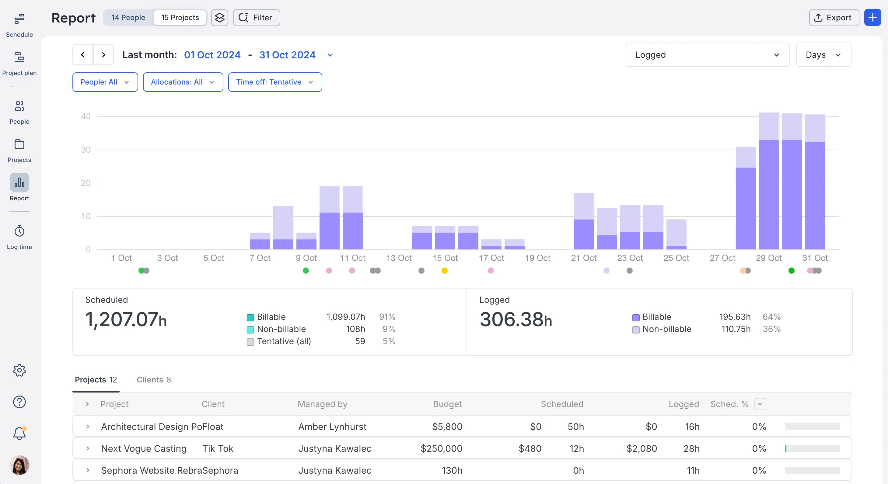Click the 29 Oct bar in chart
The height and width of the screenshot is (484, 888).
click(x=769, y=181)
